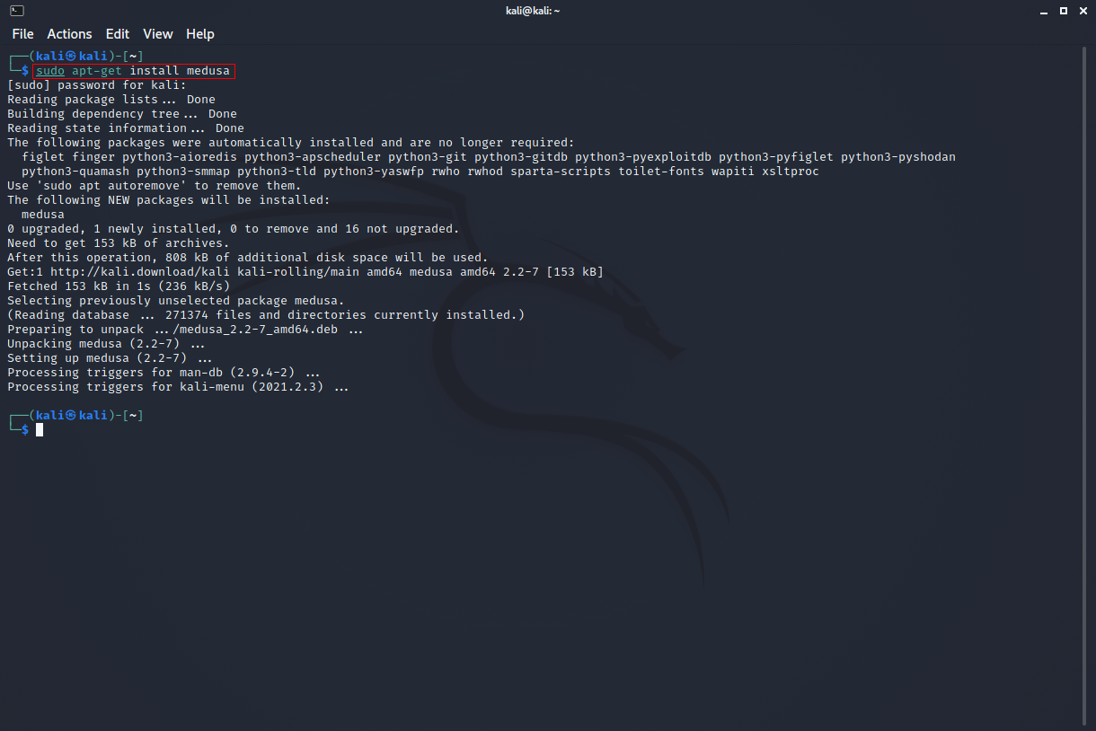Click the 'Need to get 153 kB' line
This screenshot has height=731, width=1096.
[119, 243]
